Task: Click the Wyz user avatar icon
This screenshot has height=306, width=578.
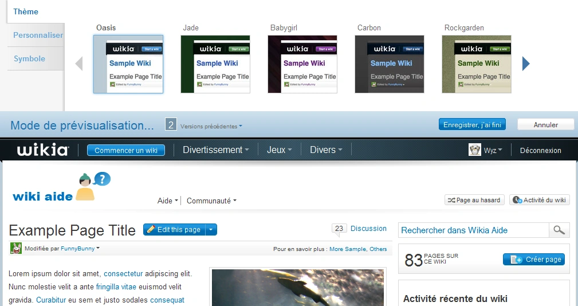Action: coord(474,150)
